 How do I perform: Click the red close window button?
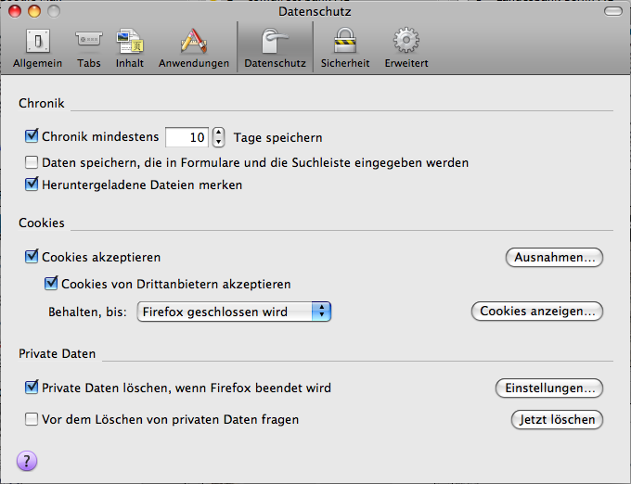pyautogui.click(x=15, y=11)
